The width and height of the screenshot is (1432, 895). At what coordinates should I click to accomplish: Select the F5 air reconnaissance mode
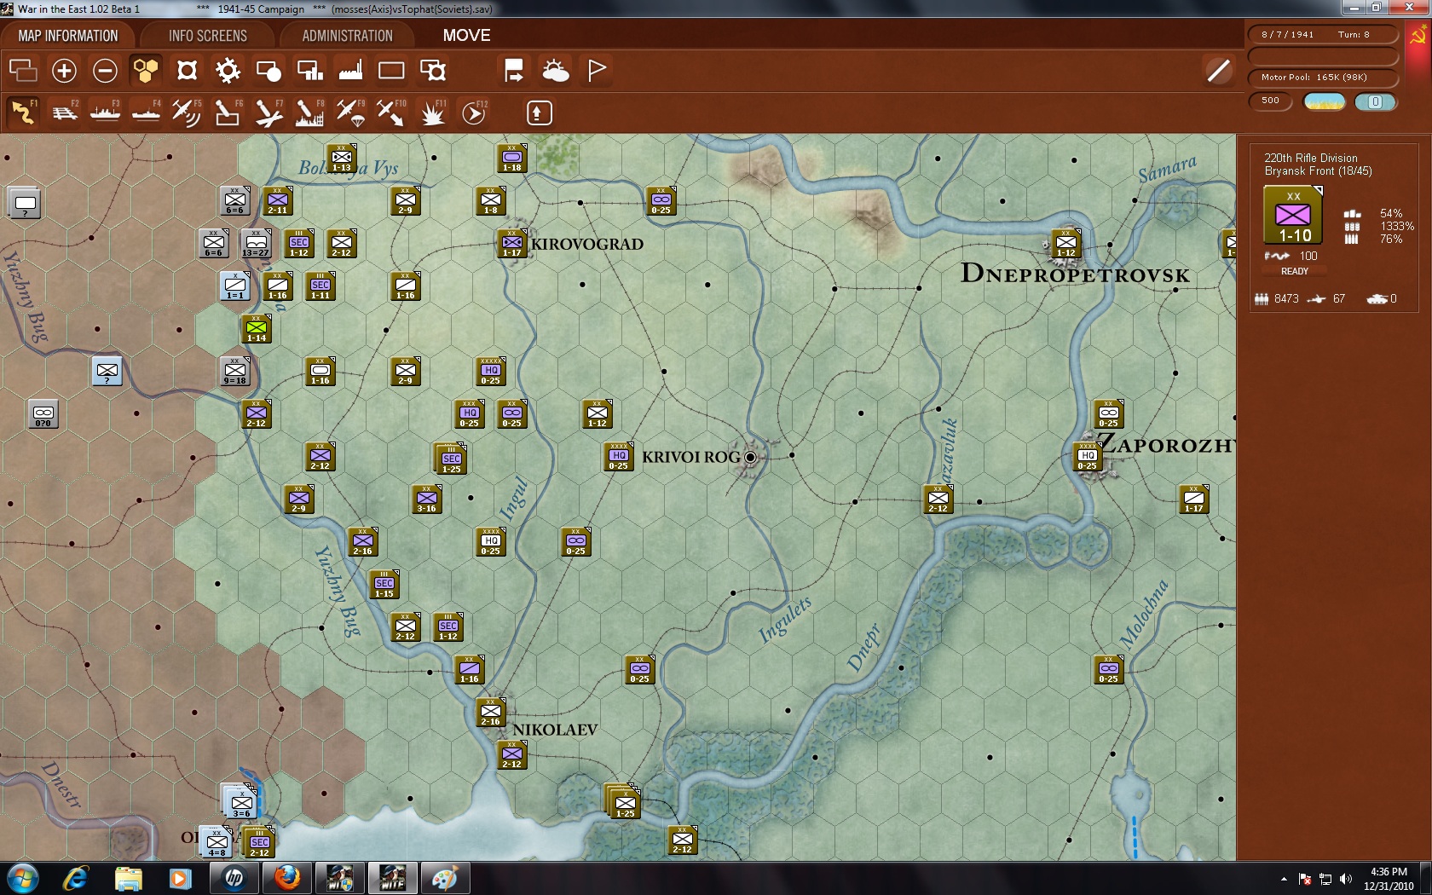point(188,112)
